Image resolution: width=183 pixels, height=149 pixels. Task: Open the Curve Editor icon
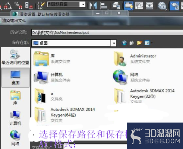139,6
